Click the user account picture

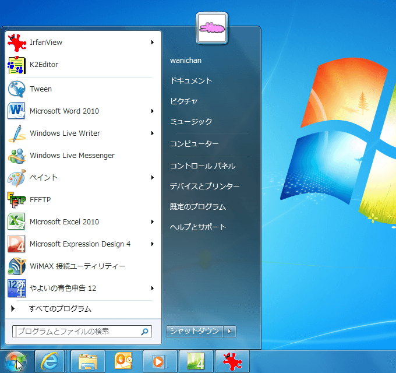click(212, 28)
